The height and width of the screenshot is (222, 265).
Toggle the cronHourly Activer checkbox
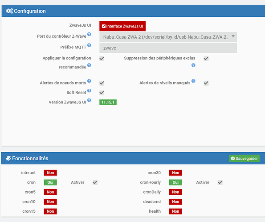pos(220,182)
